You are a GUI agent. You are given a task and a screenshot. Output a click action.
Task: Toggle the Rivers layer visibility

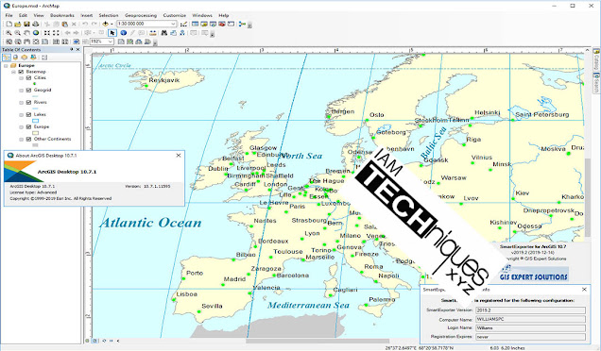point(28,102)
